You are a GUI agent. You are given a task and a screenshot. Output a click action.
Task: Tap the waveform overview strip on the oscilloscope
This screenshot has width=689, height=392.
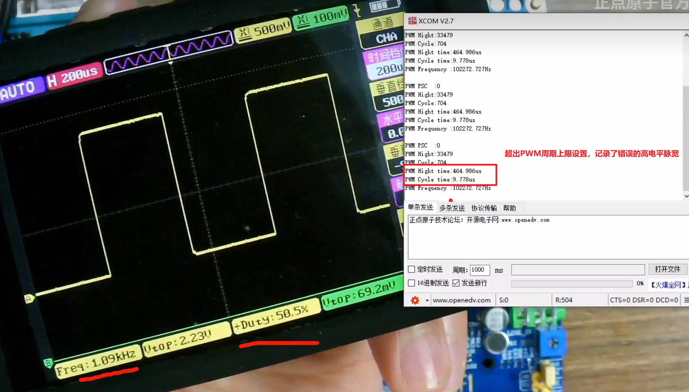169,53
